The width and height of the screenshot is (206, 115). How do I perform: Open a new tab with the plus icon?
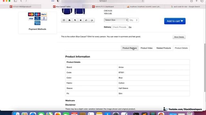[x=197, y=1]
